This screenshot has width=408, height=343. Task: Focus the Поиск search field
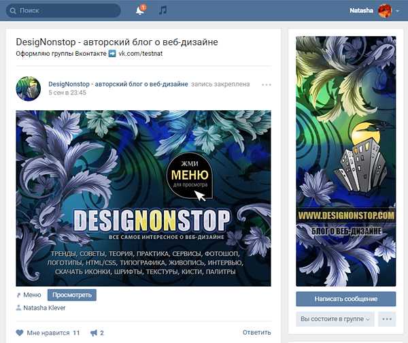click(x=63, y=11)
